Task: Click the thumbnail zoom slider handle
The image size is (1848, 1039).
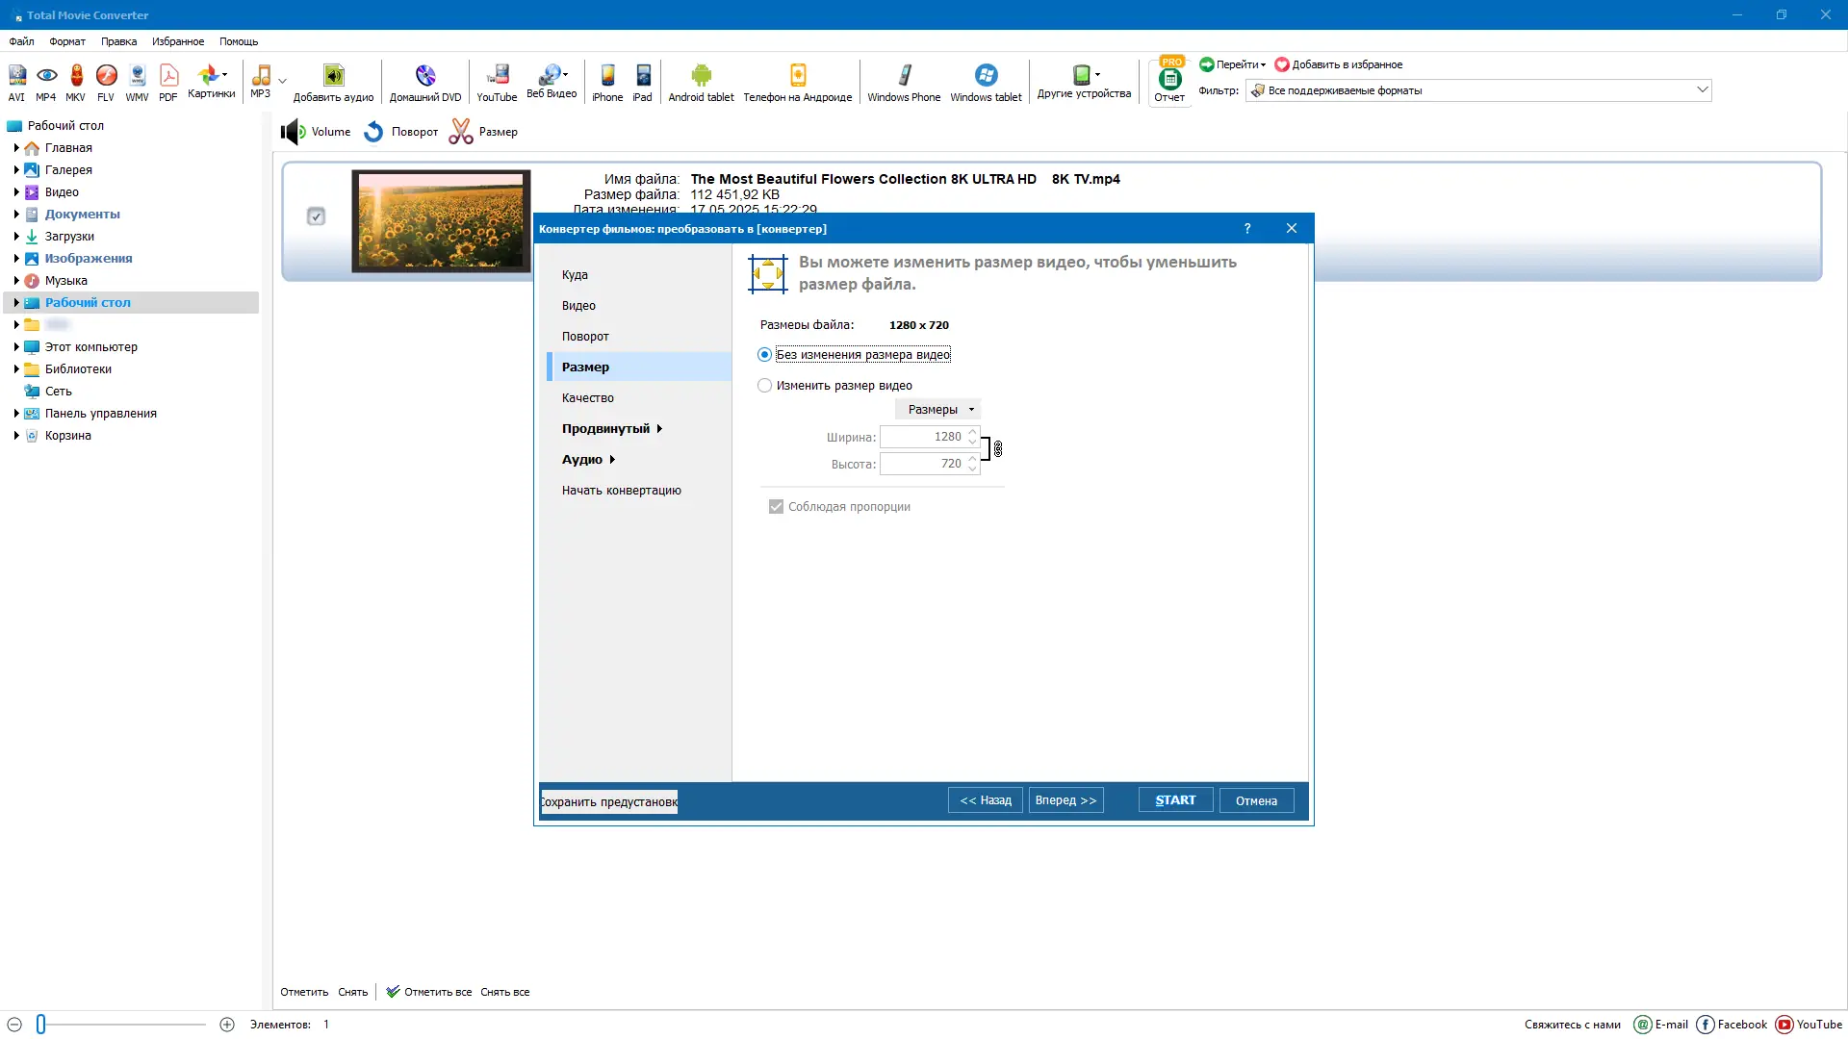Action: tap(41, 1025)
